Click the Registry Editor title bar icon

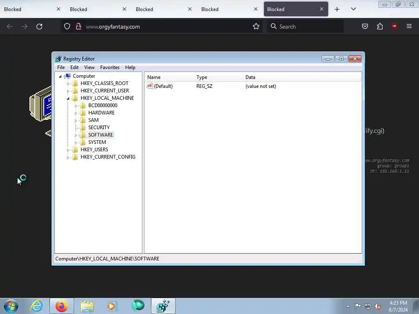point(58,59)
